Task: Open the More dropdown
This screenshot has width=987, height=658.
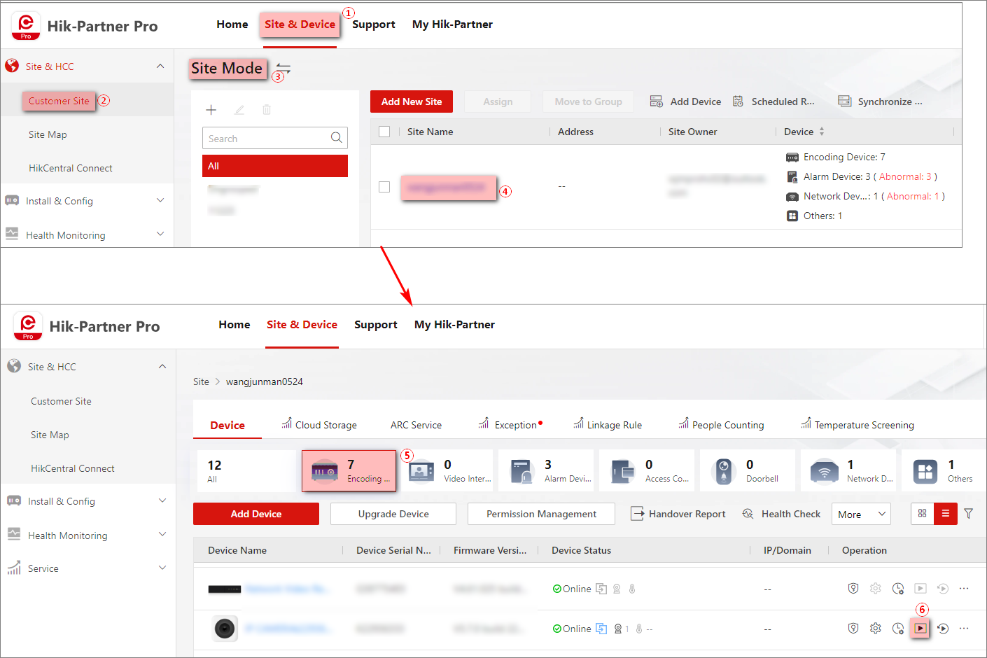Action: click(x=861, y=514)
